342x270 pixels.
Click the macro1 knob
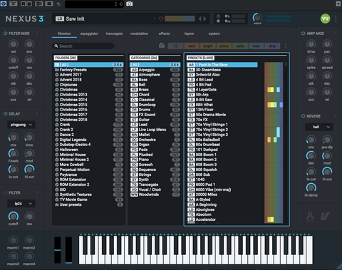pos(14,240)
